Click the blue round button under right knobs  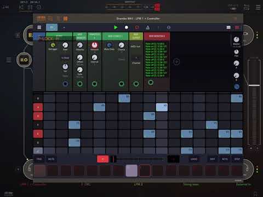coord(237,86)
